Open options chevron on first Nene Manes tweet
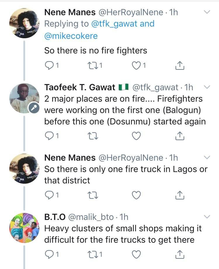The height and width of the screenshot is (269, 219). tap(206, 12)
